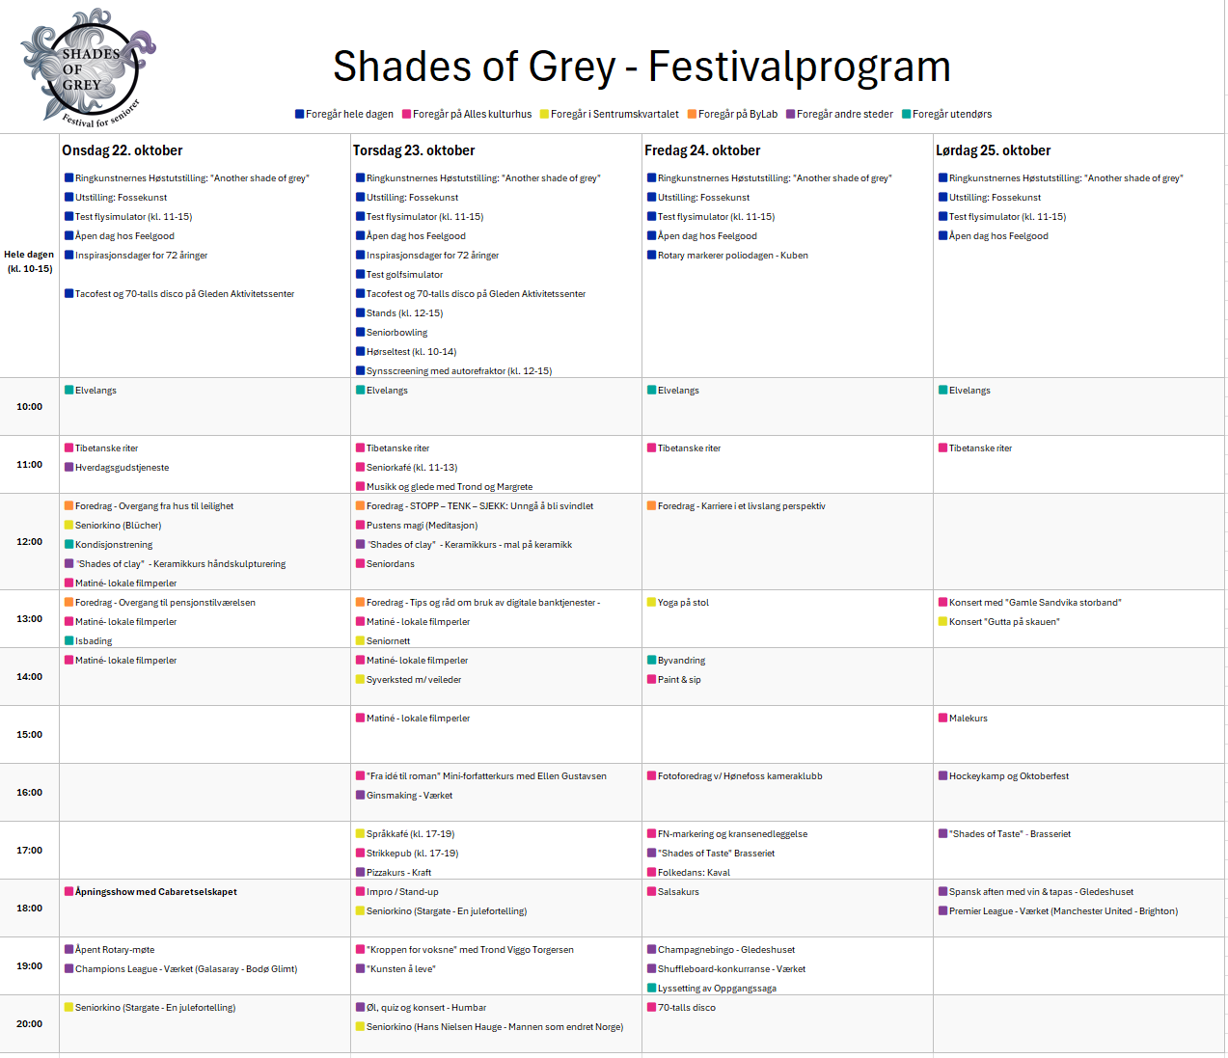This screenshot has width=1228, height=1058.
Task: Select the "Paint & sip" entry
Action: click(x=679, y=680)
